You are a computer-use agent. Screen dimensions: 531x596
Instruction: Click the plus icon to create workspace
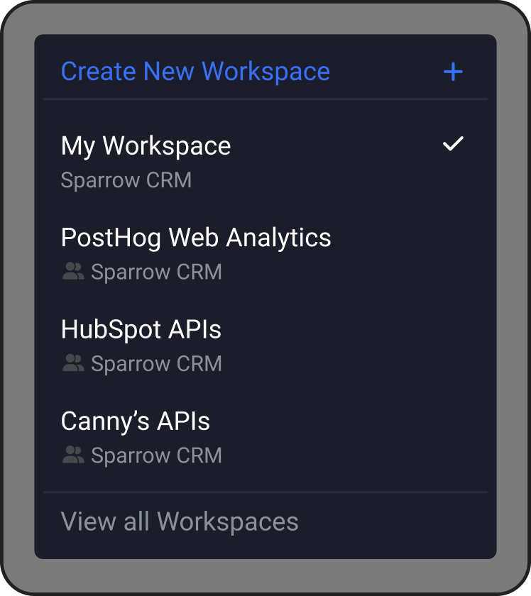point(453,72)
